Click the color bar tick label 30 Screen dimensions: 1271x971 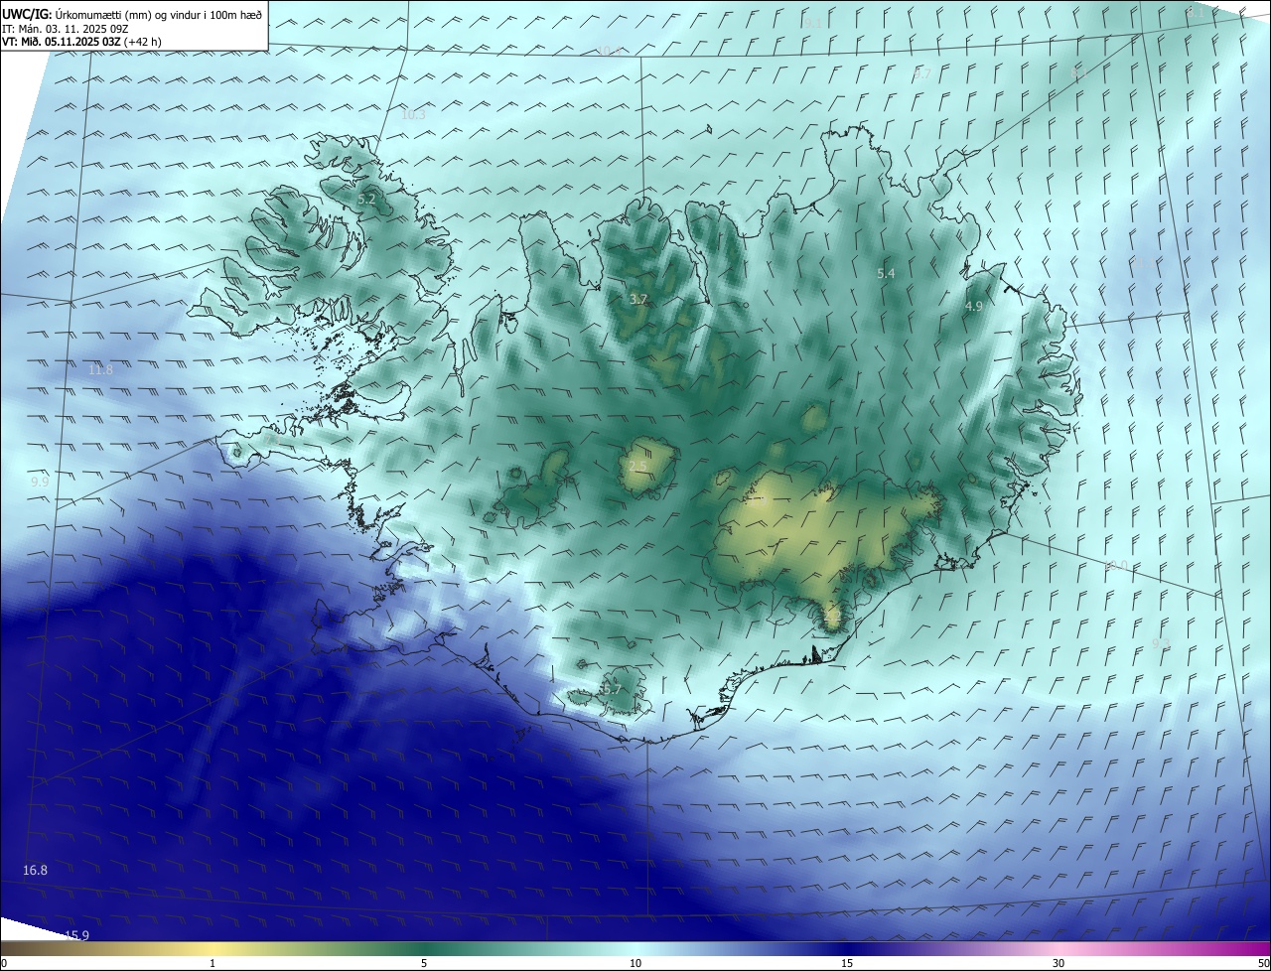click(1059, 963)
